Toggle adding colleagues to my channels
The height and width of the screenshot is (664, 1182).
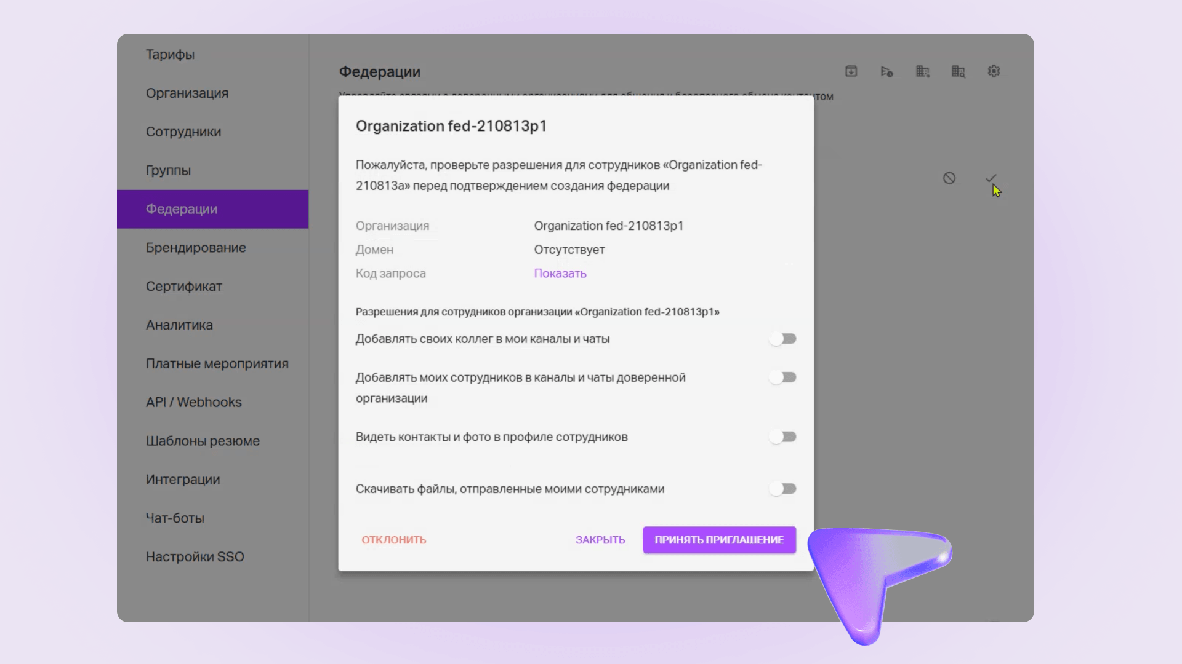[x=782, y=339]
